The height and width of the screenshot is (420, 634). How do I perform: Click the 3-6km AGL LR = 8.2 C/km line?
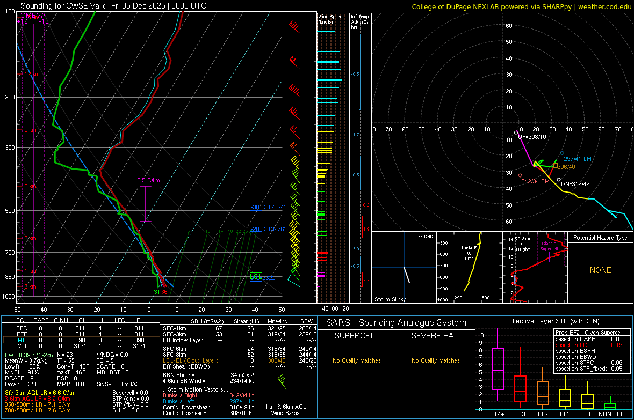coord(38,399)
